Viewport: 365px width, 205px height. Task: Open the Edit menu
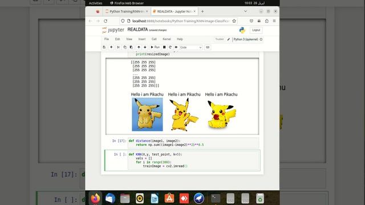coord(117,39)
